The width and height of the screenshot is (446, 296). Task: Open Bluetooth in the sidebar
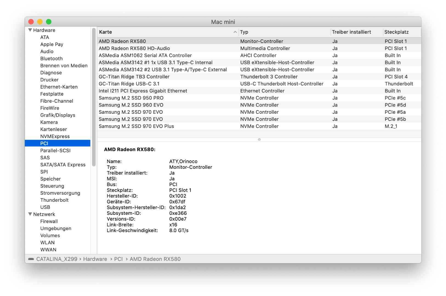click(x=52, y=59)
